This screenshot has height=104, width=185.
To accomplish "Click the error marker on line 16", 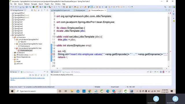I will [x=51, y=54].
